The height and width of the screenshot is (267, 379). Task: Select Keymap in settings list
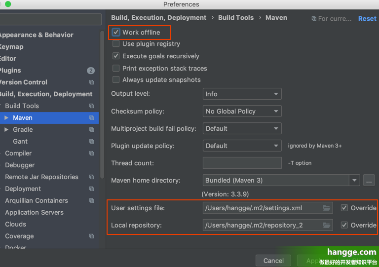(12, 46)
